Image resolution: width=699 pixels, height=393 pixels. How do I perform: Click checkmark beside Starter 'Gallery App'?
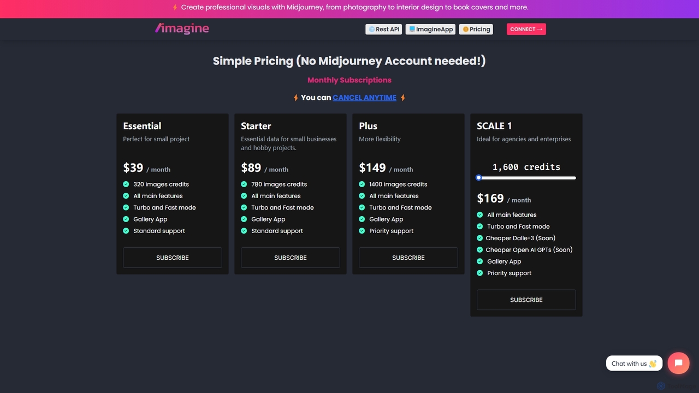point(244,219)
